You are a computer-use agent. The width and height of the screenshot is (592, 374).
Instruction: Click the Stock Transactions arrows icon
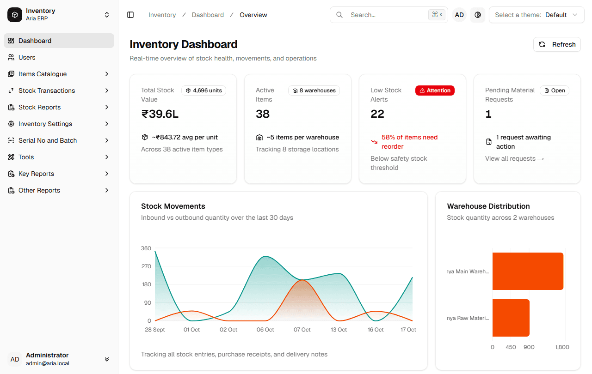[x=11, y=90]
